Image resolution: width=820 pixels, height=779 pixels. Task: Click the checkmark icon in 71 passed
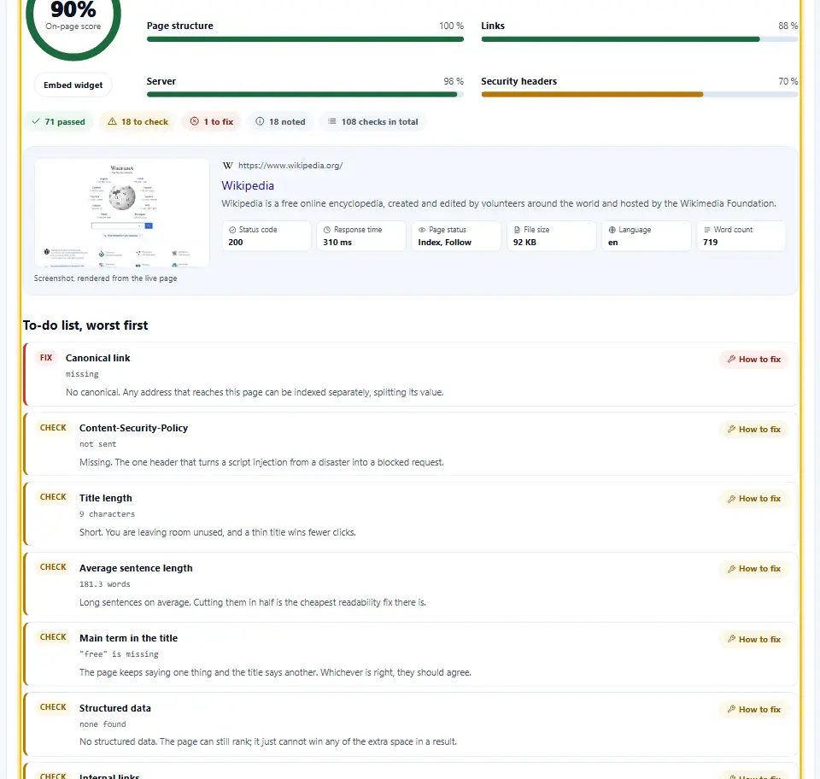point(36,121)
